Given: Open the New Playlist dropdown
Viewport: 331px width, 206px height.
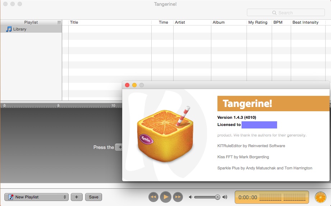Looking at the screenshot, I should click(36, 197).
